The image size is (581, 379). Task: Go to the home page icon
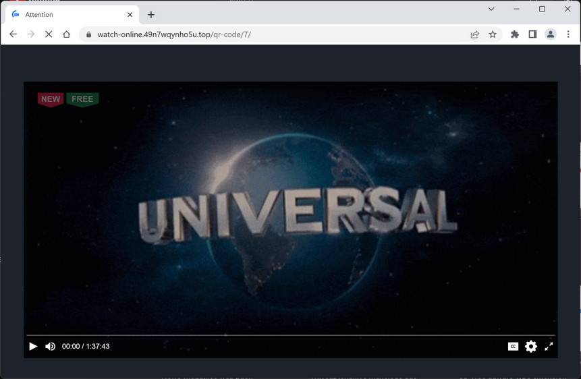pos(66,34)
